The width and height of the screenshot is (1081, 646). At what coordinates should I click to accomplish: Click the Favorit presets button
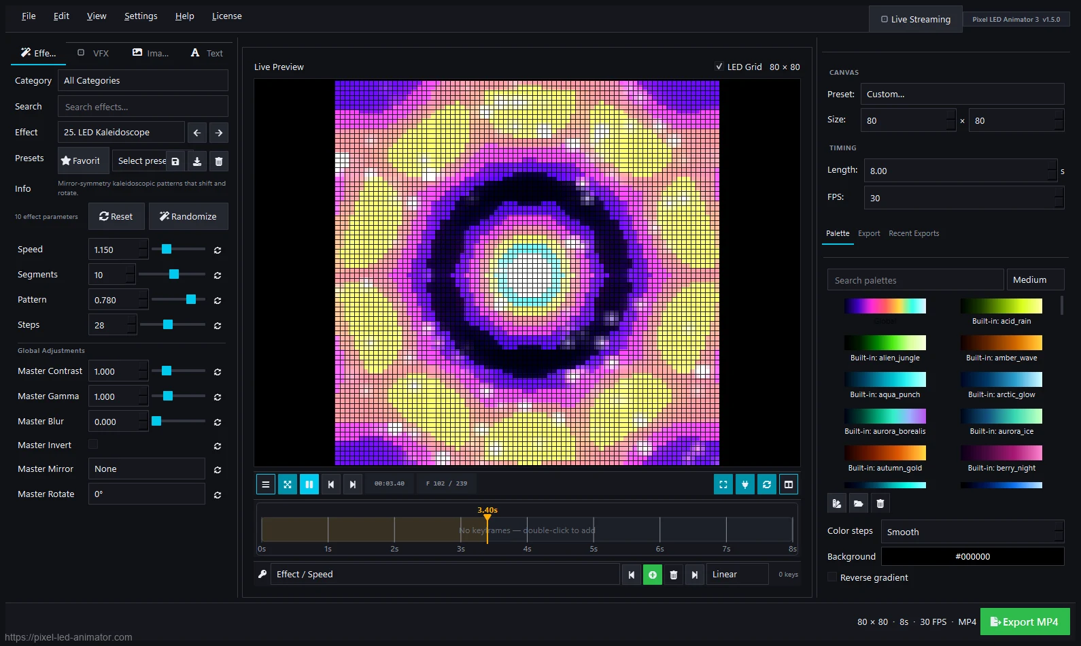pos(83,160)
